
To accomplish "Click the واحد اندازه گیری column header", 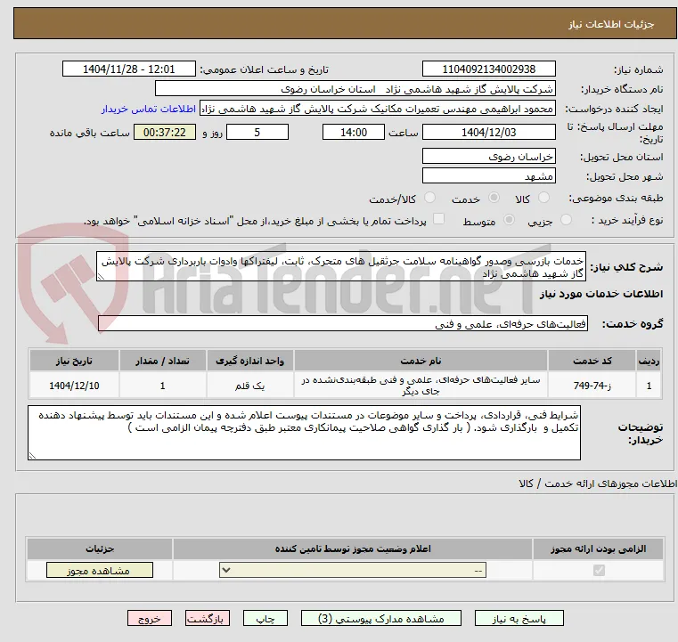I will click(250, 361).
